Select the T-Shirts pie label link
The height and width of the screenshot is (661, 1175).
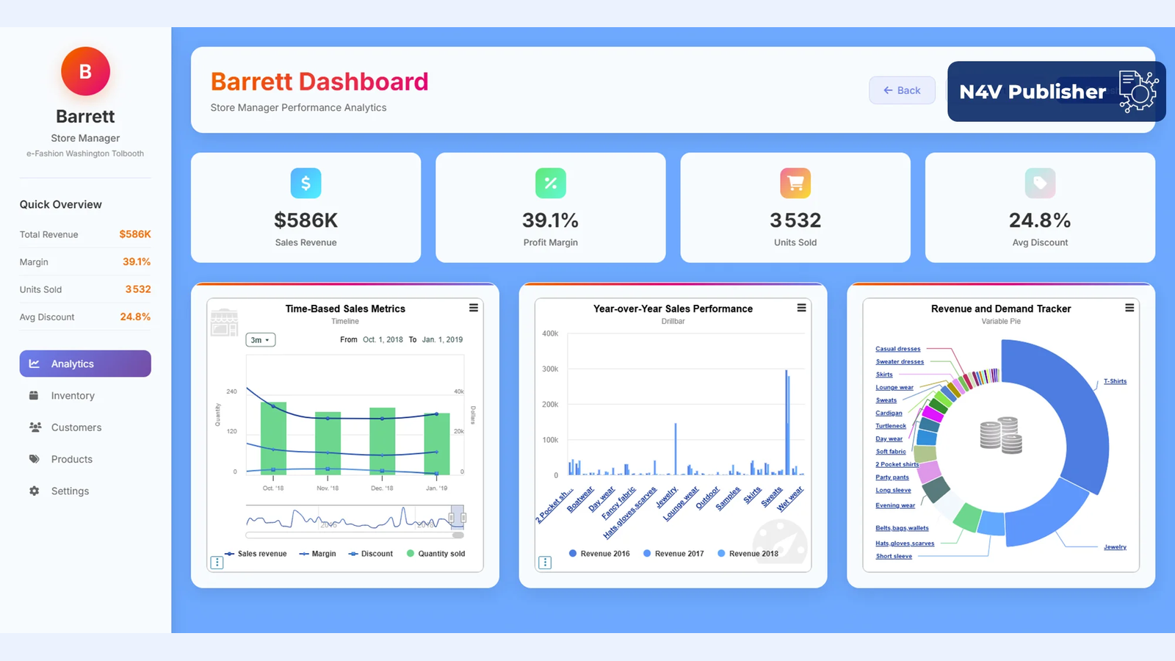pos(1114,381)
